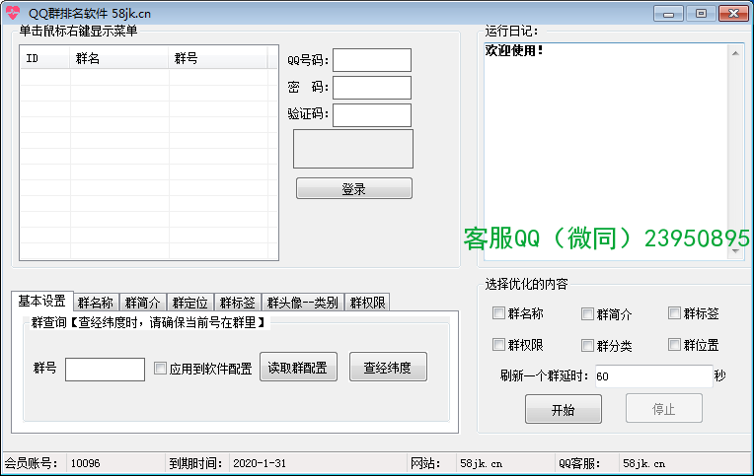Open the 群头像--类别 tab

pos(302,303)
